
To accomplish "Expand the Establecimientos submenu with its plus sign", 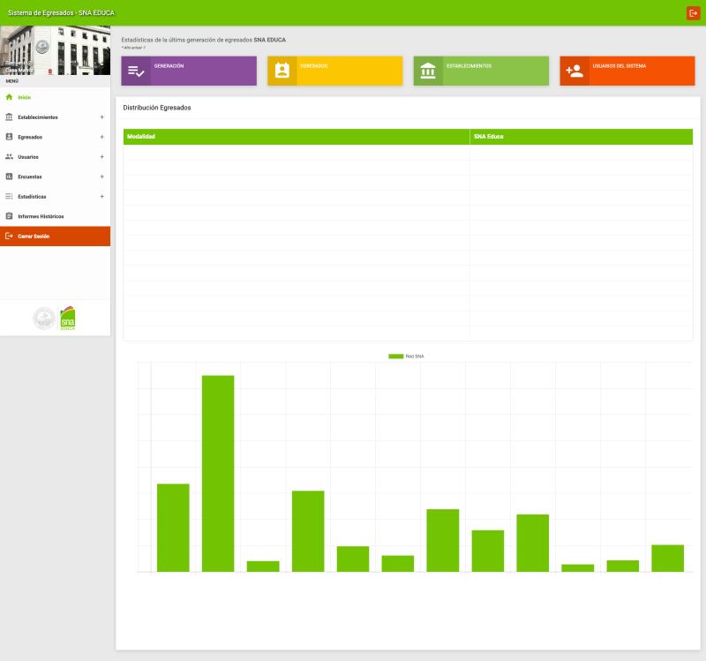I will click(x=102, y=117).
